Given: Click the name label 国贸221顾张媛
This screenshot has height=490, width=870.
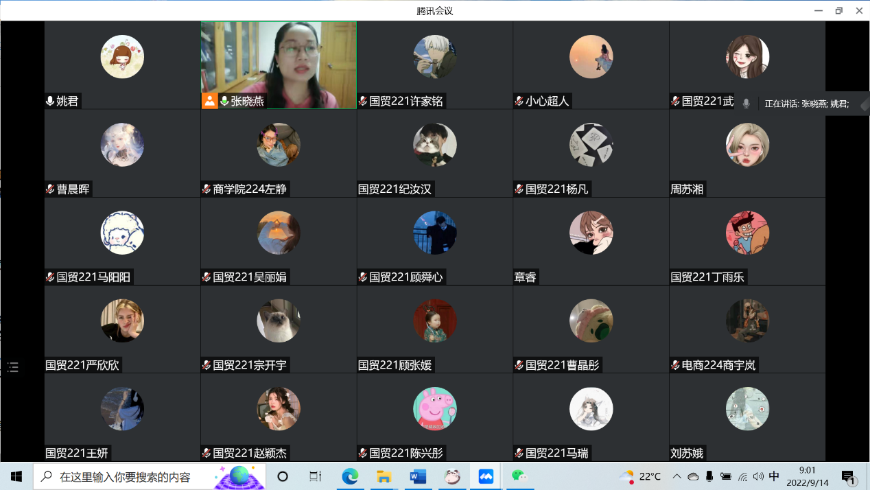Looking at the screenshot, I should 395,365.
